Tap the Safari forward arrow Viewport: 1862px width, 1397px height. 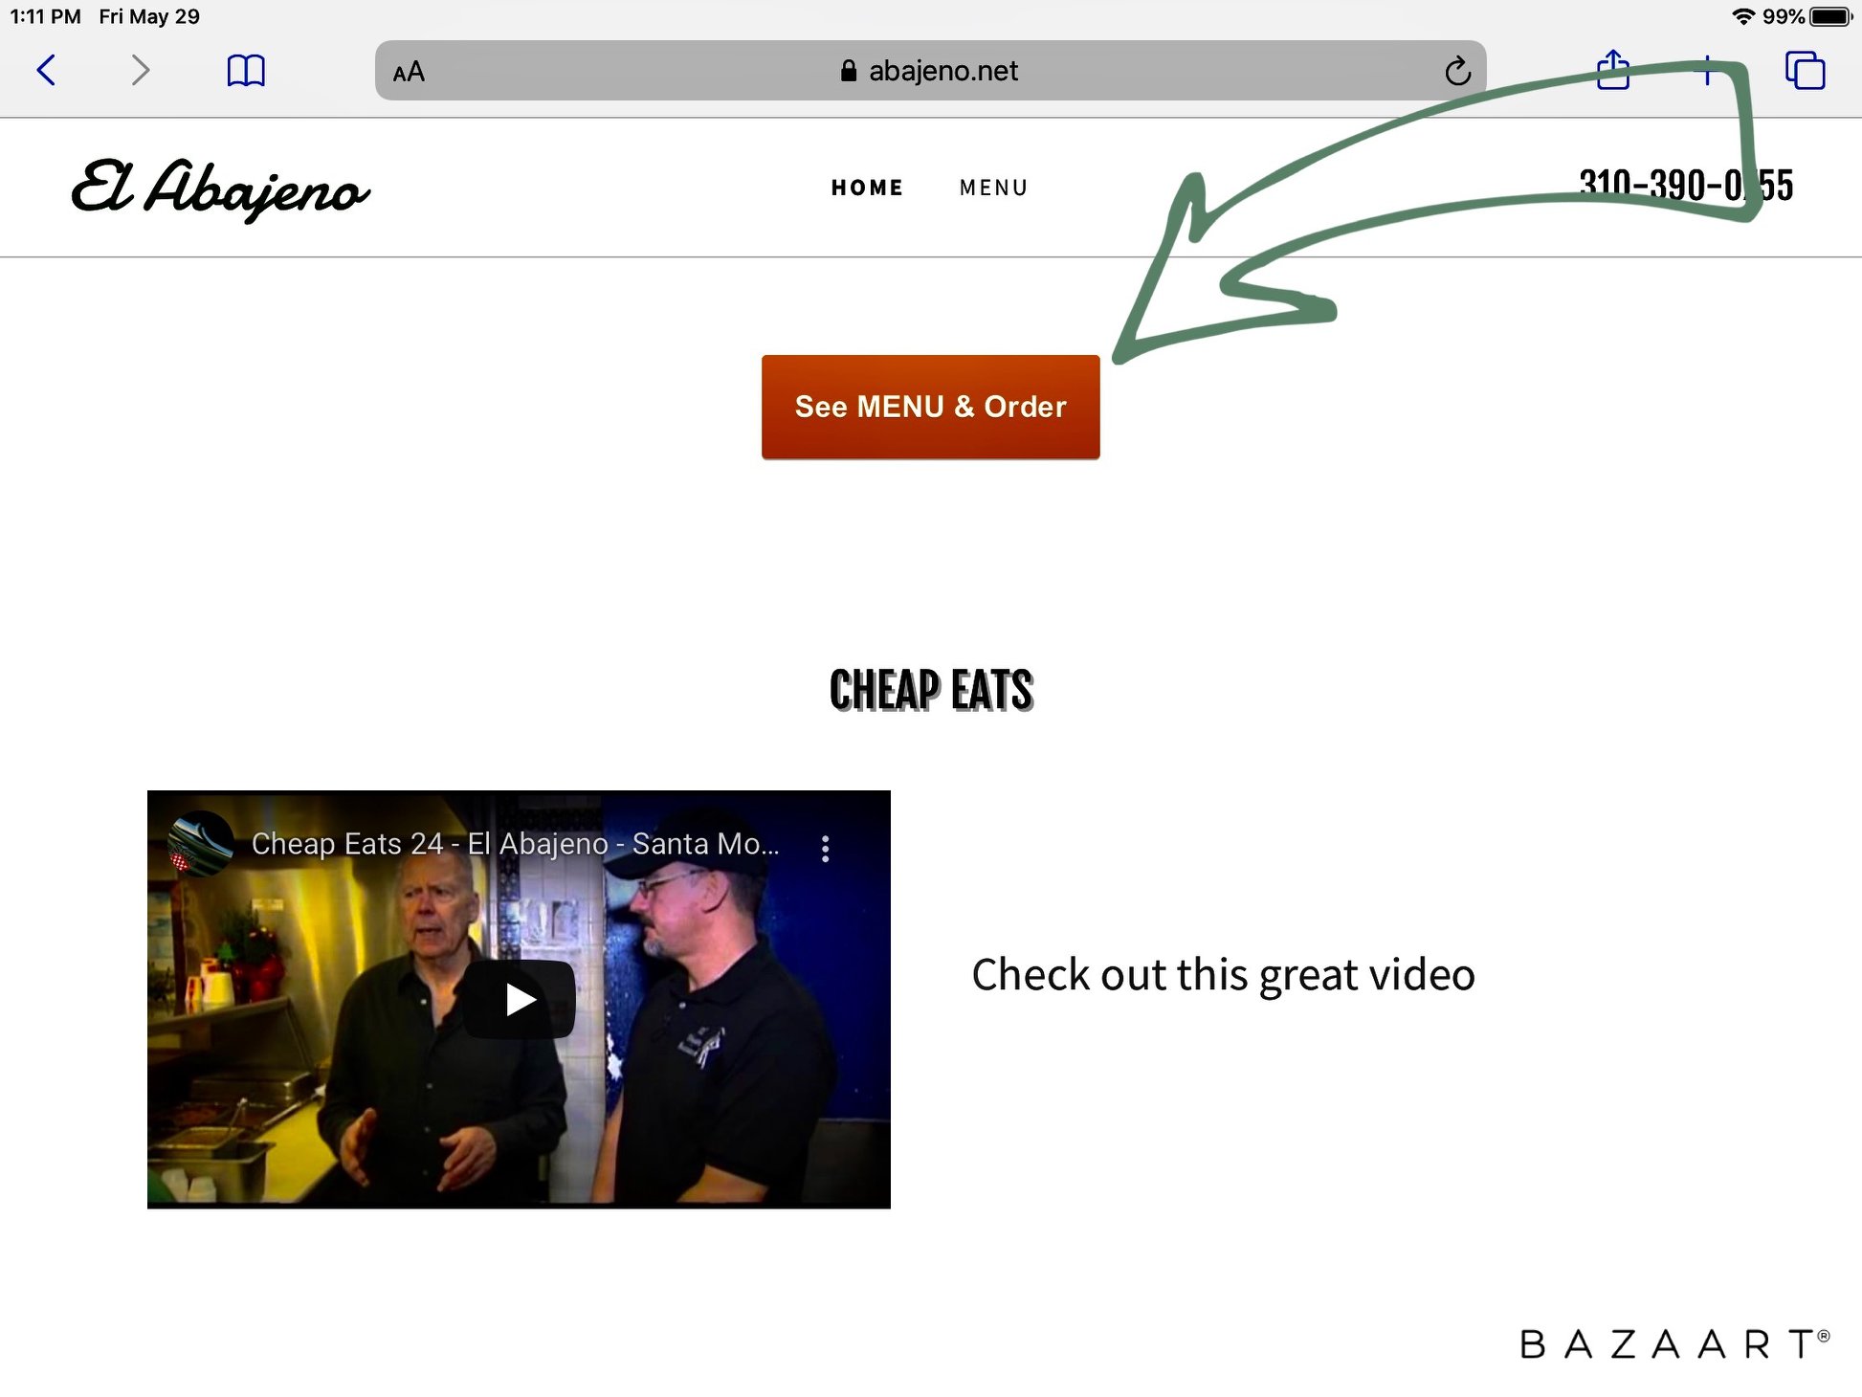point(140,70)
